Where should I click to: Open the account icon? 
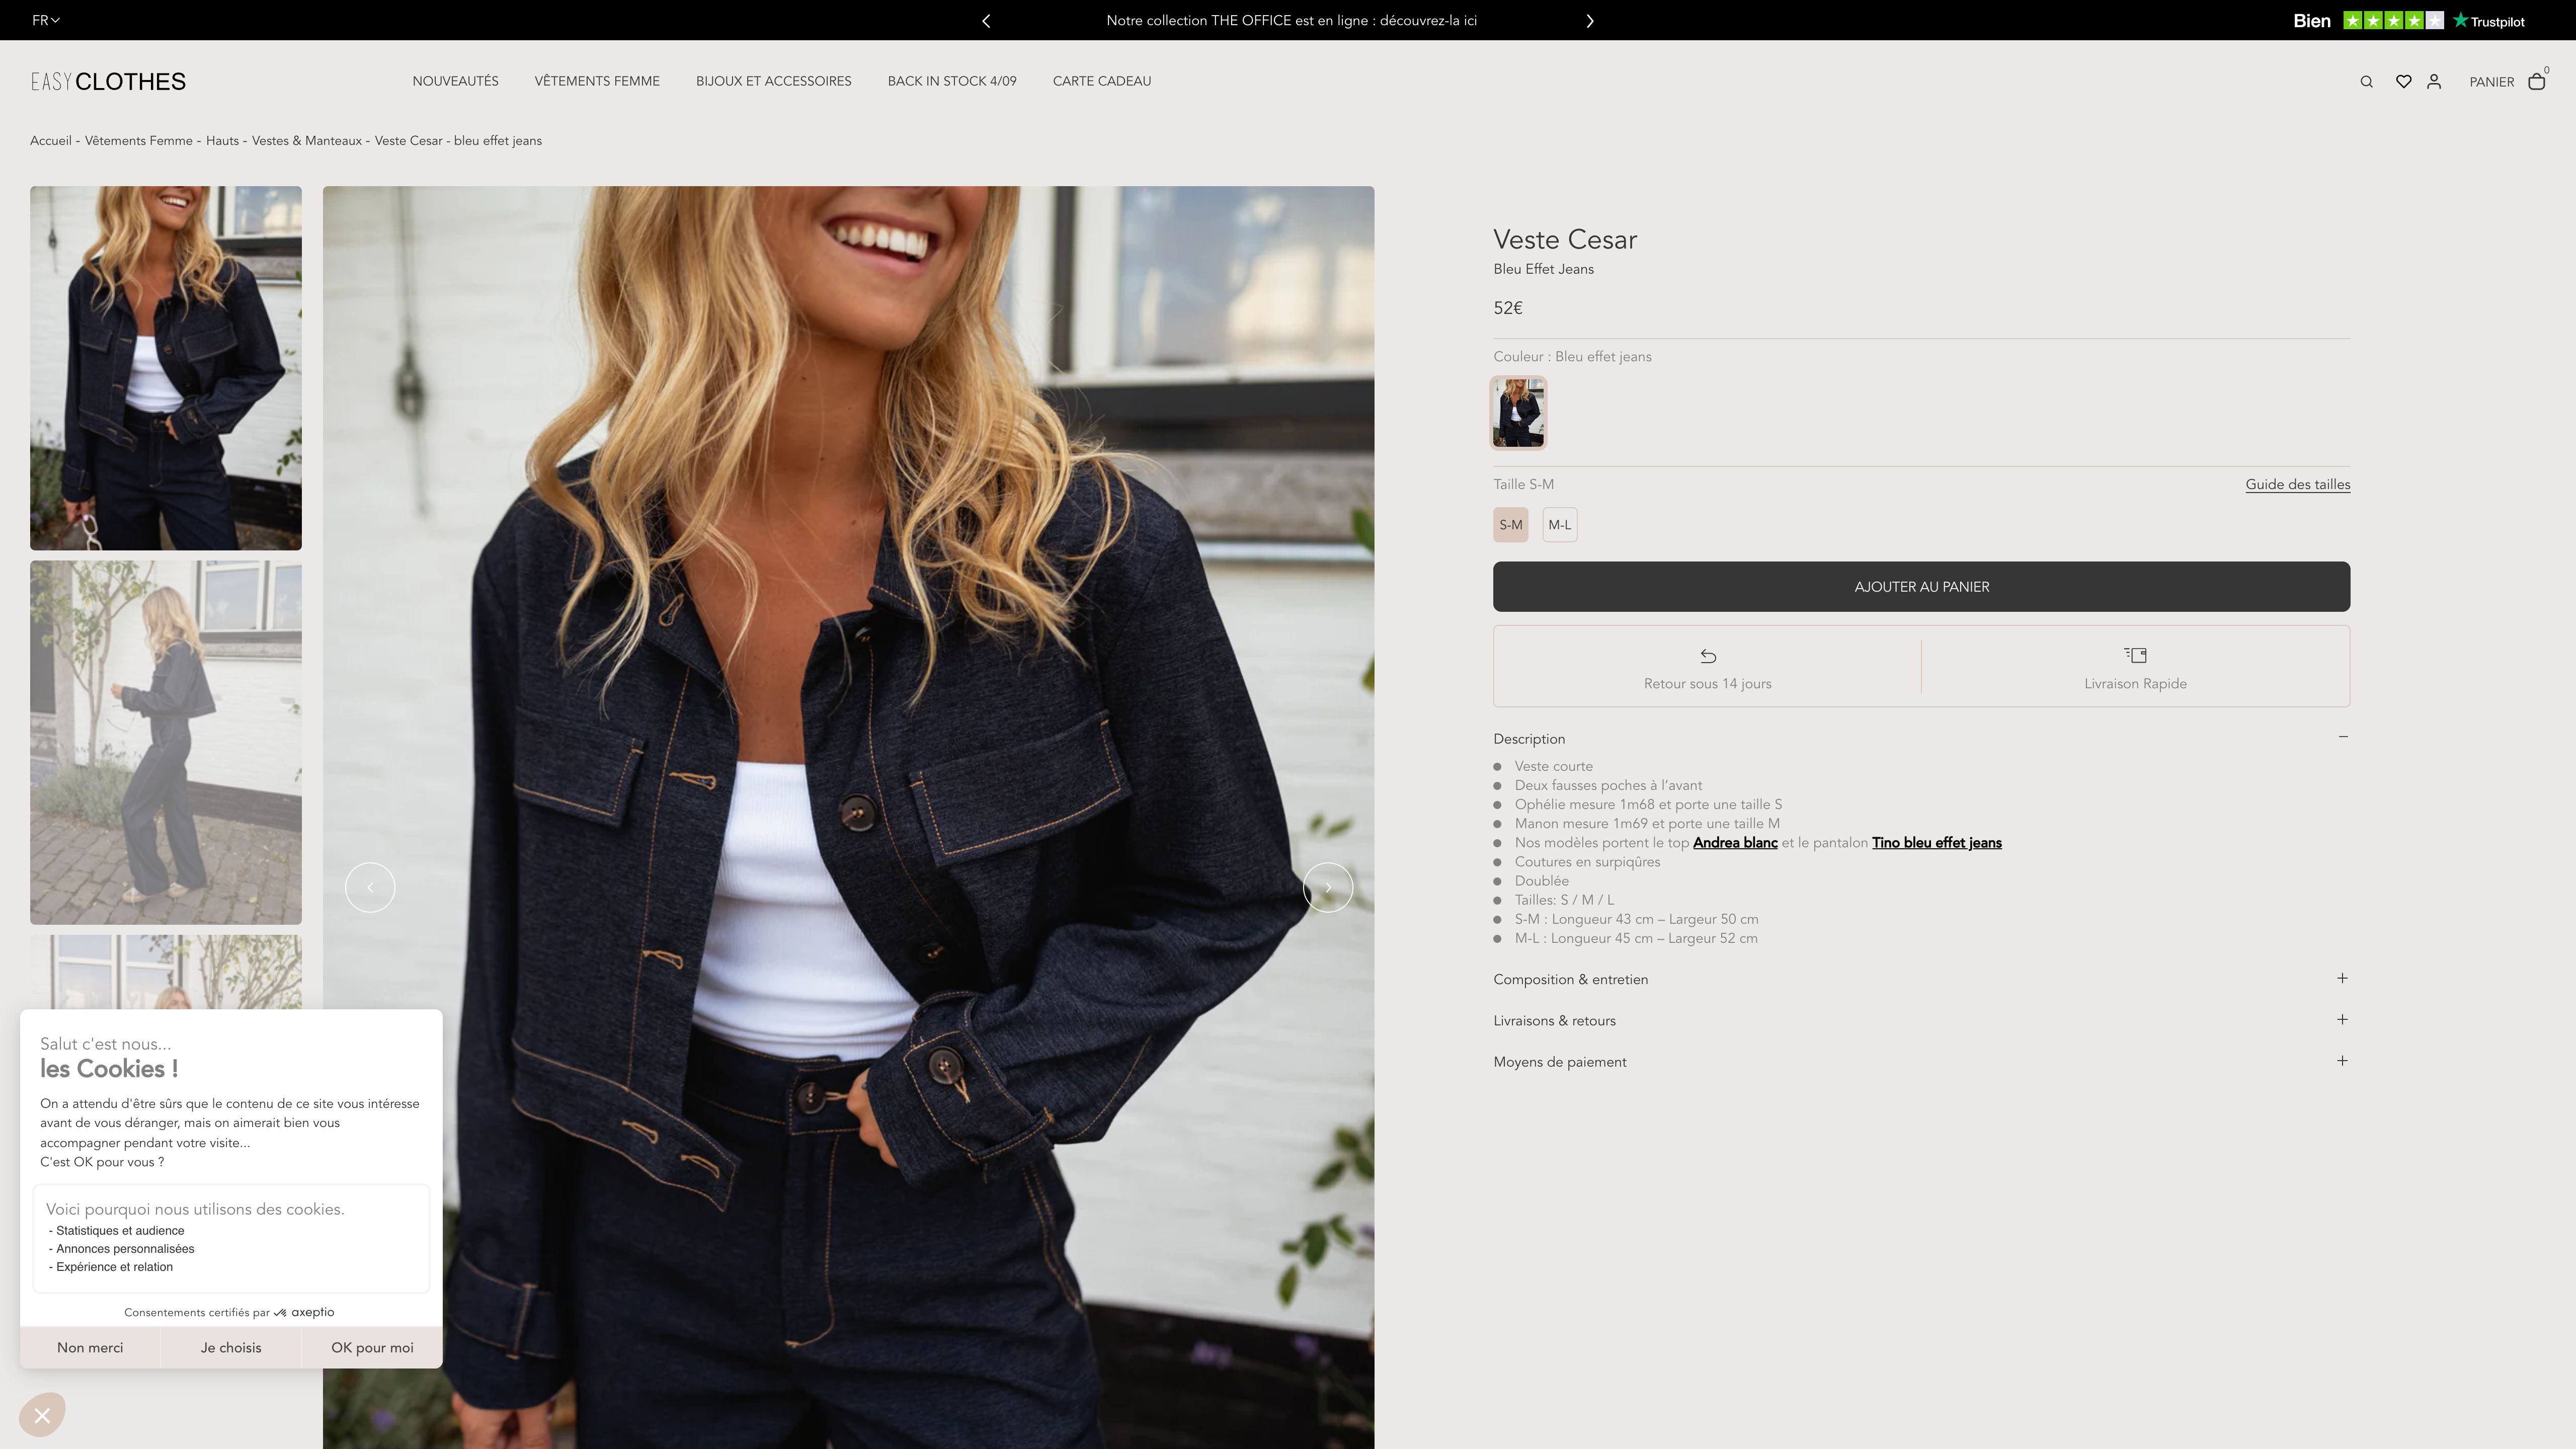pos(2434,81)
